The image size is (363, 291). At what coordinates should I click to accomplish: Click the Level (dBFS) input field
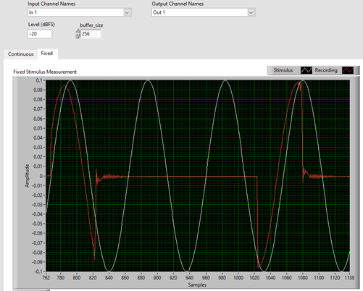coord(40,34)
